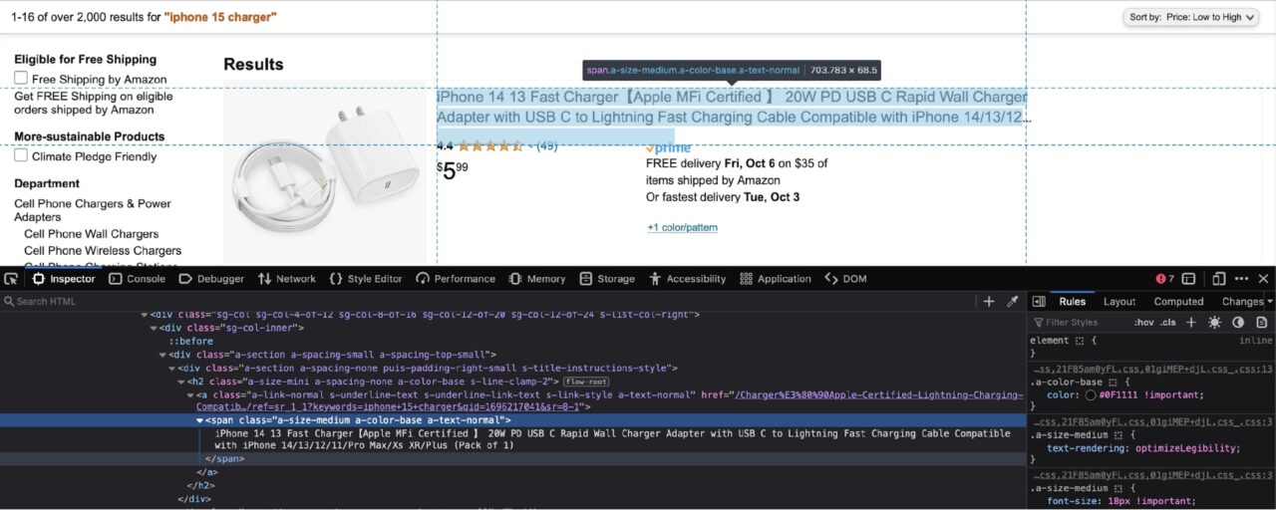The width and height of the screenshot is (1276, 510).
Task: Open the Style Editor tab
Action: coord(365,279)
